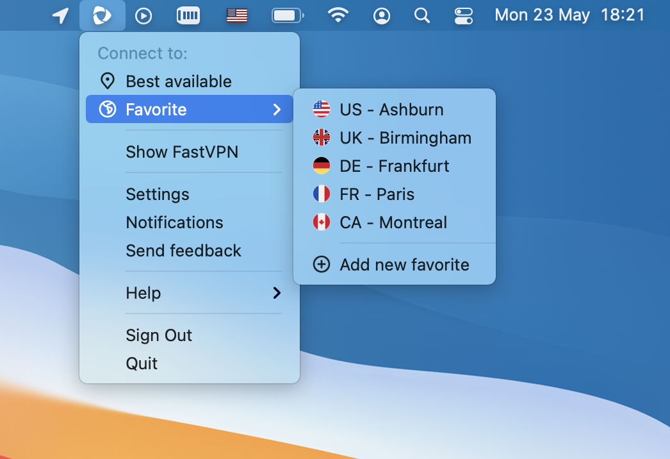Screen dimensions: 670x459
Task: Connect to US - Ashburn
Action: (395, 110)
